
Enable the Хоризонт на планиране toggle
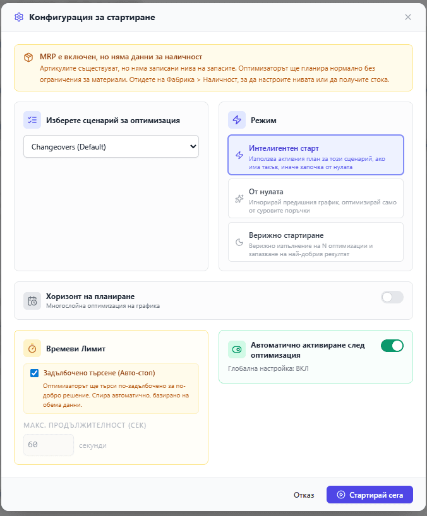391,297
